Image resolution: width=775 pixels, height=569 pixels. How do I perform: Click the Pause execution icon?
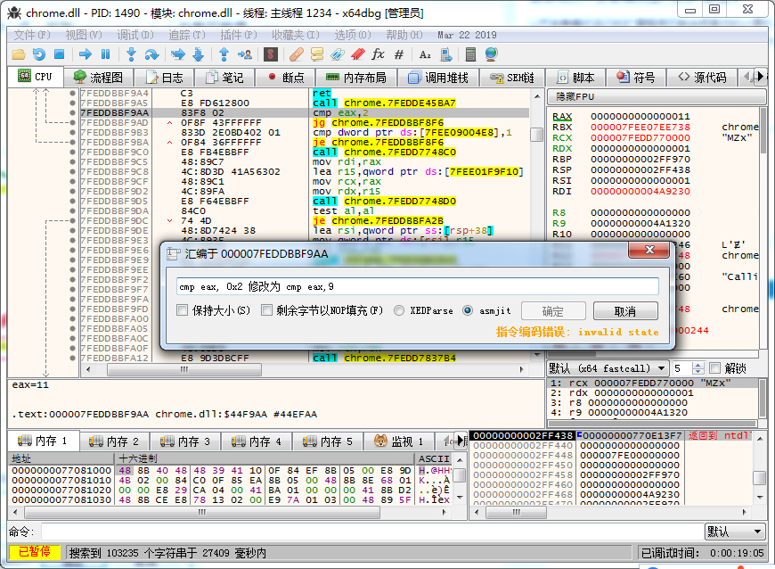pyautogui.click(x=105, y=54)
